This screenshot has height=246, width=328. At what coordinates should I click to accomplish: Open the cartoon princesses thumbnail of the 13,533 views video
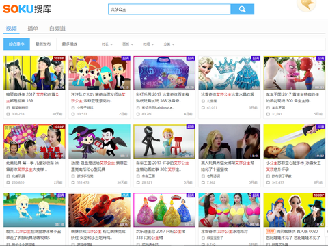coord(99,73)
